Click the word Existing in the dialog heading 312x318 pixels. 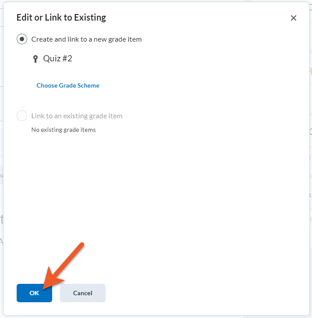[x=90, y=18]
